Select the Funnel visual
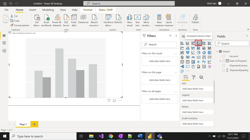250x140 pixels. pos(188,52)
